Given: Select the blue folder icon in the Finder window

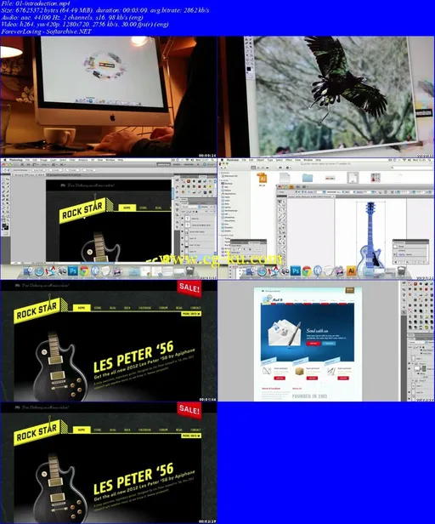Looking at the screenshot, I should coord(308,178).
